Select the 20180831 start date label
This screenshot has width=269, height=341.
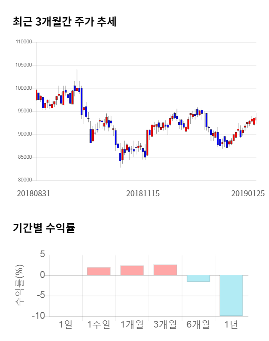(x=33, y=193)
